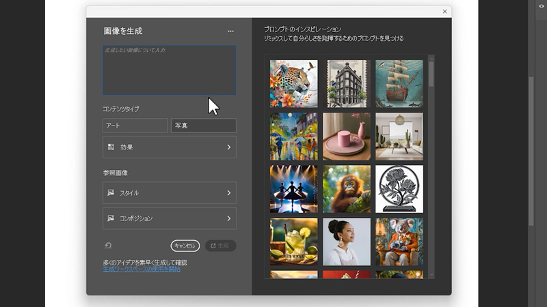Click the コンポジション image icon

coord(111,218)
